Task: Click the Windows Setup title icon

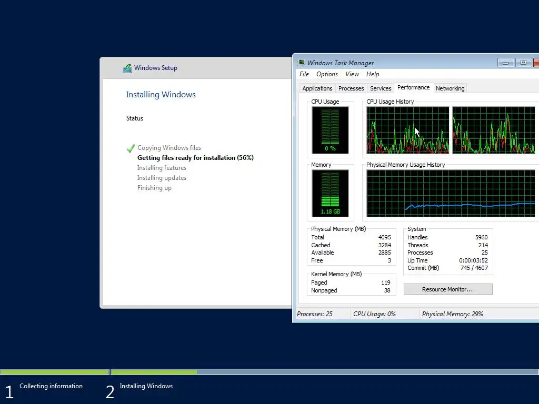Action: coord(127,68)
